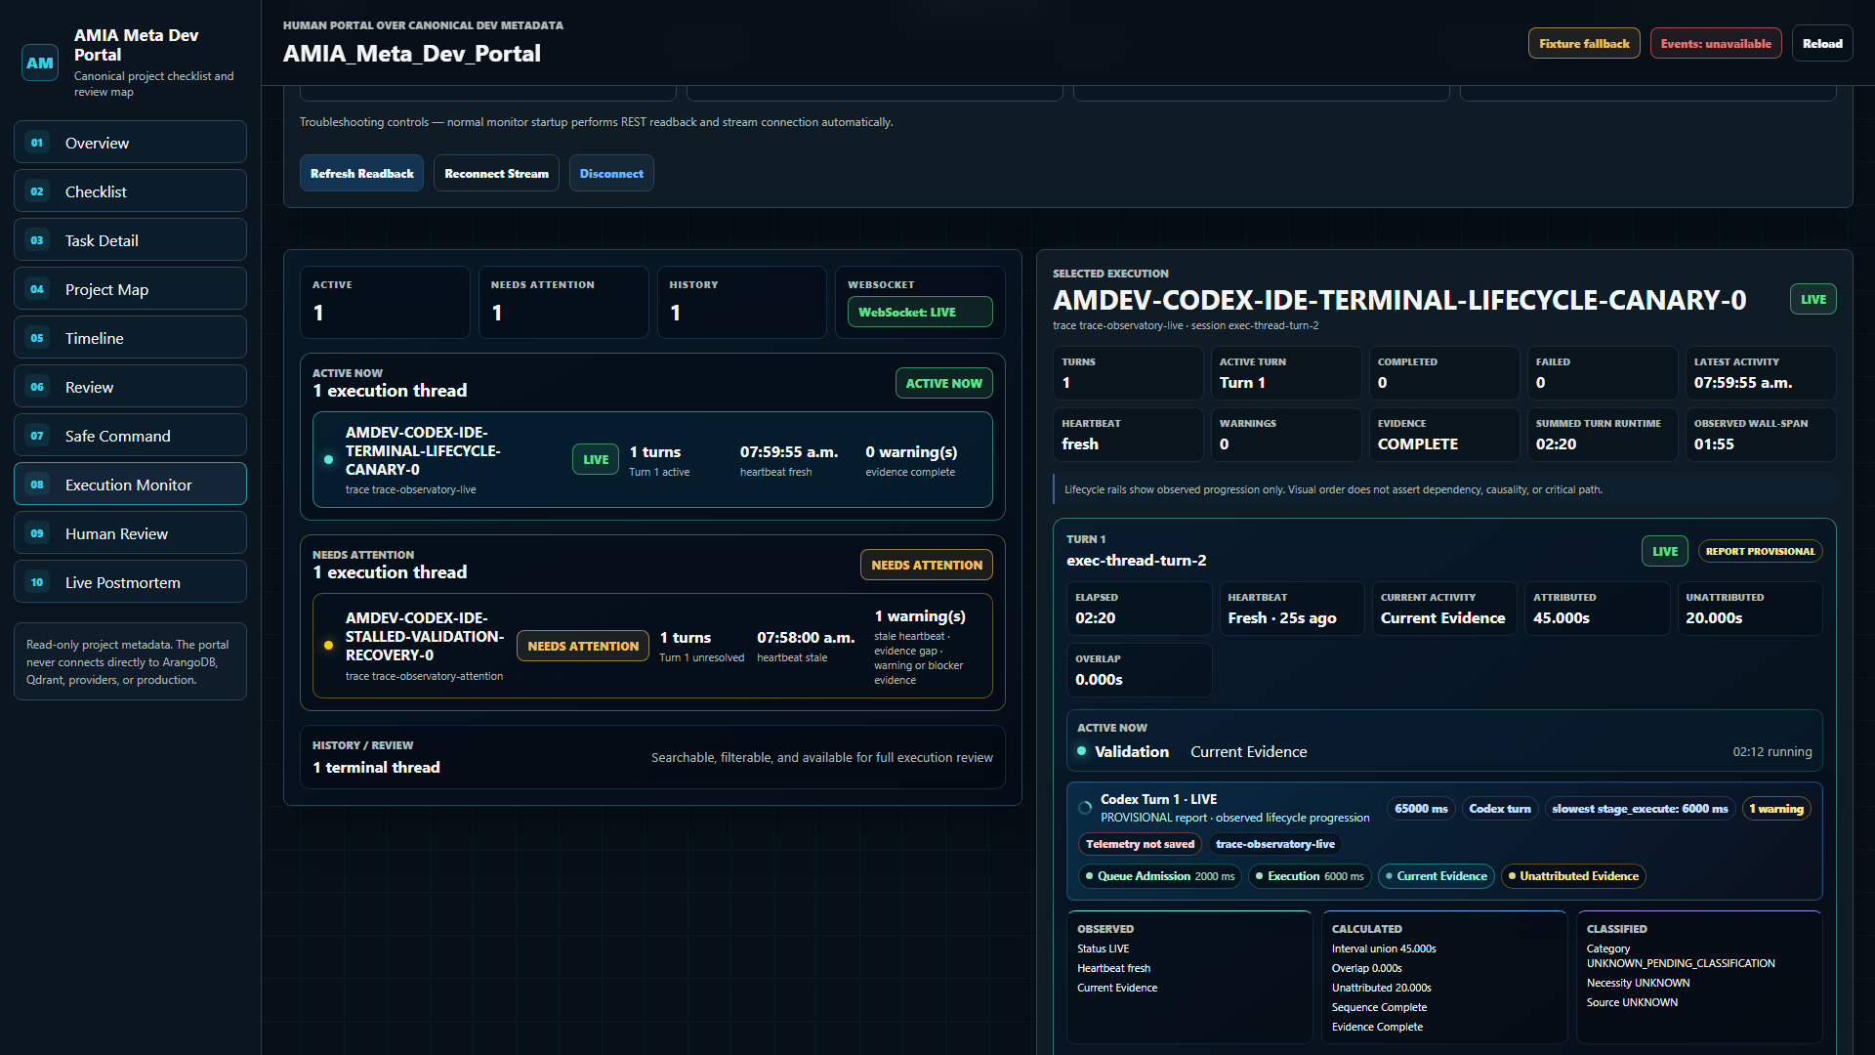Click Refresh Readback

click(x=361, y=173)
